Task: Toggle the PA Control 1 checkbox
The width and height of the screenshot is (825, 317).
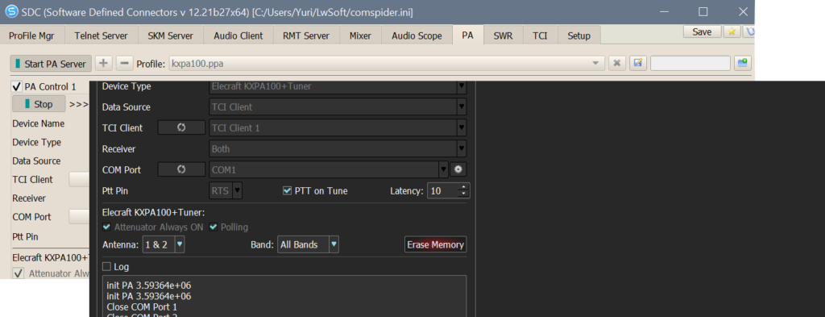Action: [17, 86]
